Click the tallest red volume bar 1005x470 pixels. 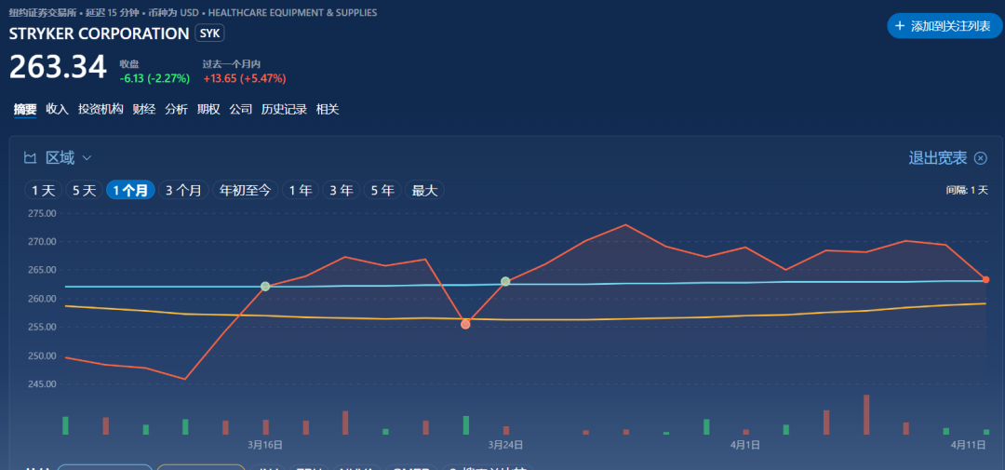[x=866, y=415]
